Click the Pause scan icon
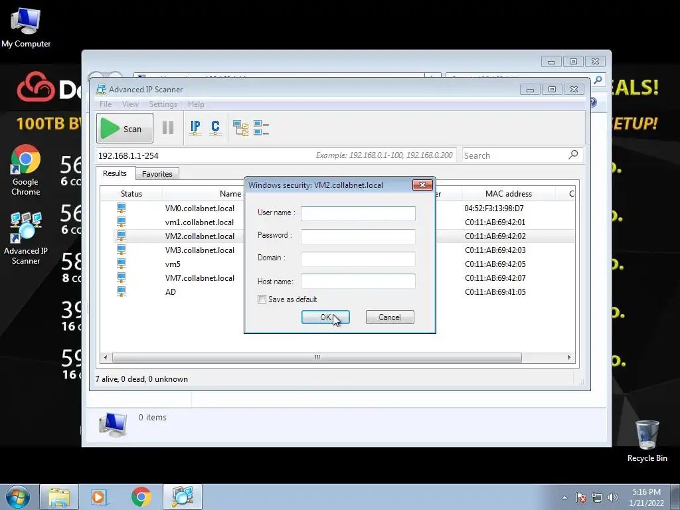The image size is (680, 510). click(x=168, y=128)
